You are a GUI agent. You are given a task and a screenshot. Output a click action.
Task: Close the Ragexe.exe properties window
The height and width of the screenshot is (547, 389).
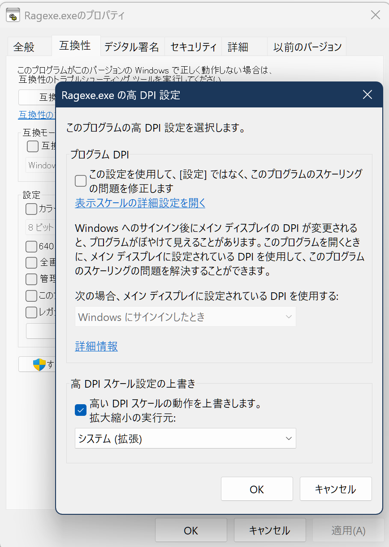[x=375, y=15]
